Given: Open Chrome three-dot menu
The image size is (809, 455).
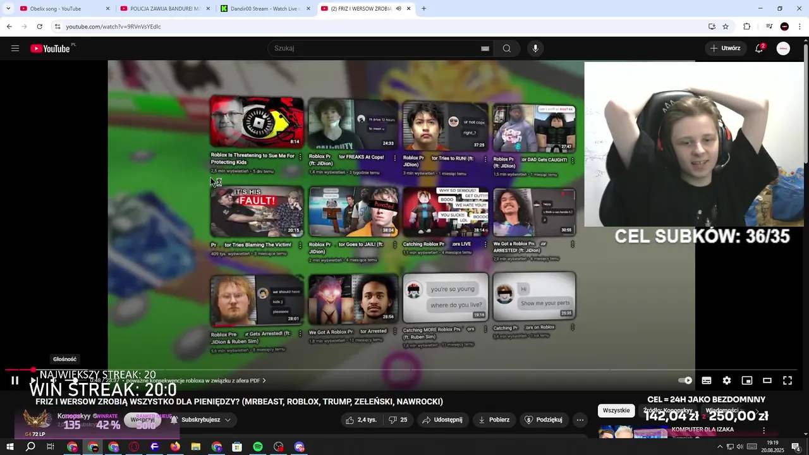Looking at the screenshot, I should pyautogui.click(x=800, y=27).
